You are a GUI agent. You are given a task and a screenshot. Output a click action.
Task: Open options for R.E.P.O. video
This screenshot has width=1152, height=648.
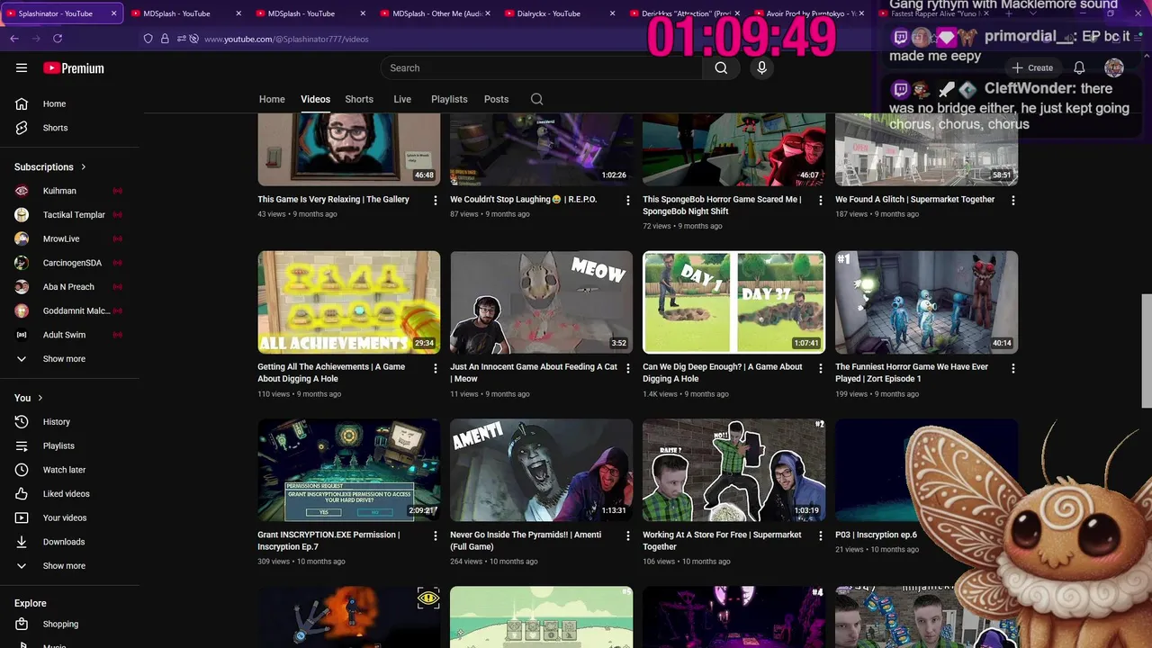pos(628,200)
